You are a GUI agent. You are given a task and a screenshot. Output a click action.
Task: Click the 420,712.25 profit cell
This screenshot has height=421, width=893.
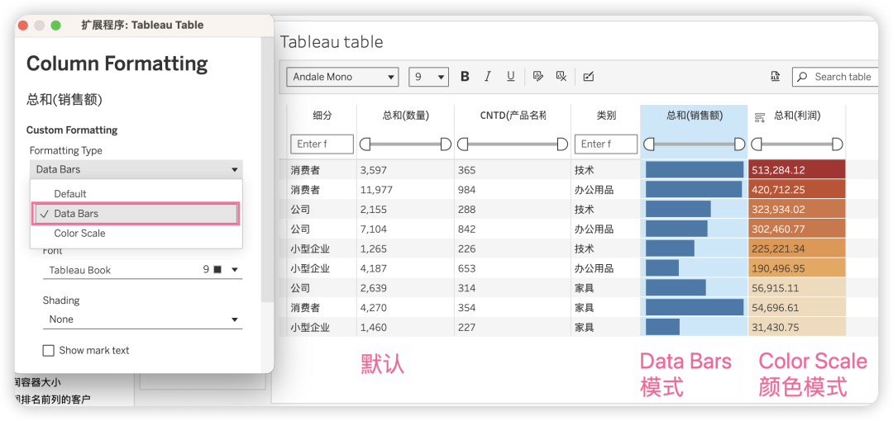[797, 190]
